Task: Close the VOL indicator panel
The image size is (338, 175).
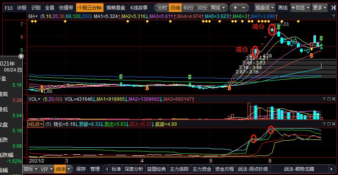Action: click(x=334, y=99)
